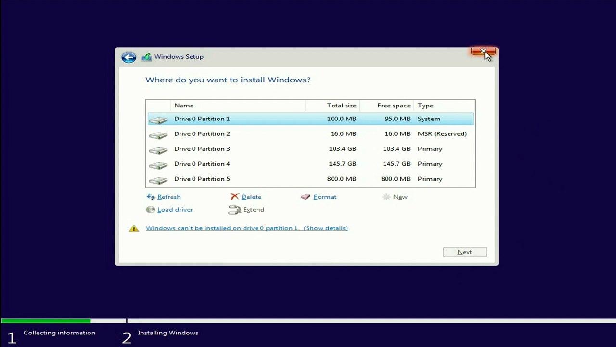Click the 103.4 GB total size cell
The width and height of the screenshot is (616, 347).
tap(343, 148)
